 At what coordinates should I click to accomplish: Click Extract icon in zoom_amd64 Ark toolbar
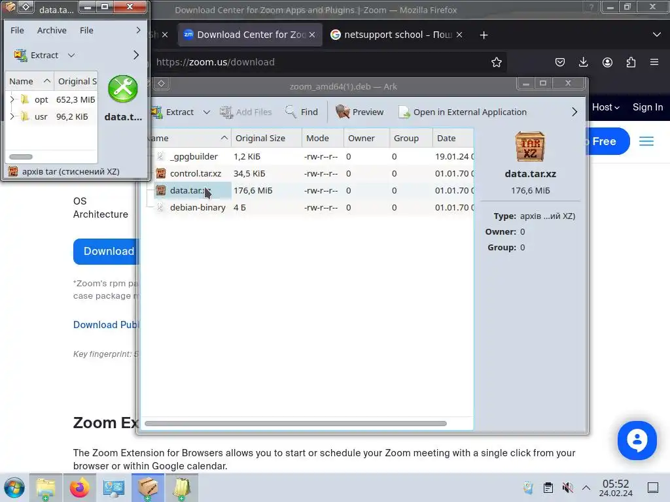(x=156, y=112)
